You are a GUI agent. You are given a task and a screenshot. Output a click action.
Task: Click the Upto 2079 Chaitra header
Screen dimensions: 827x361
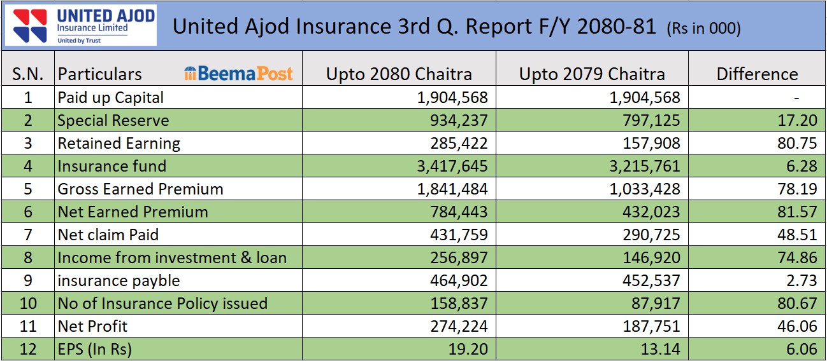592,74
